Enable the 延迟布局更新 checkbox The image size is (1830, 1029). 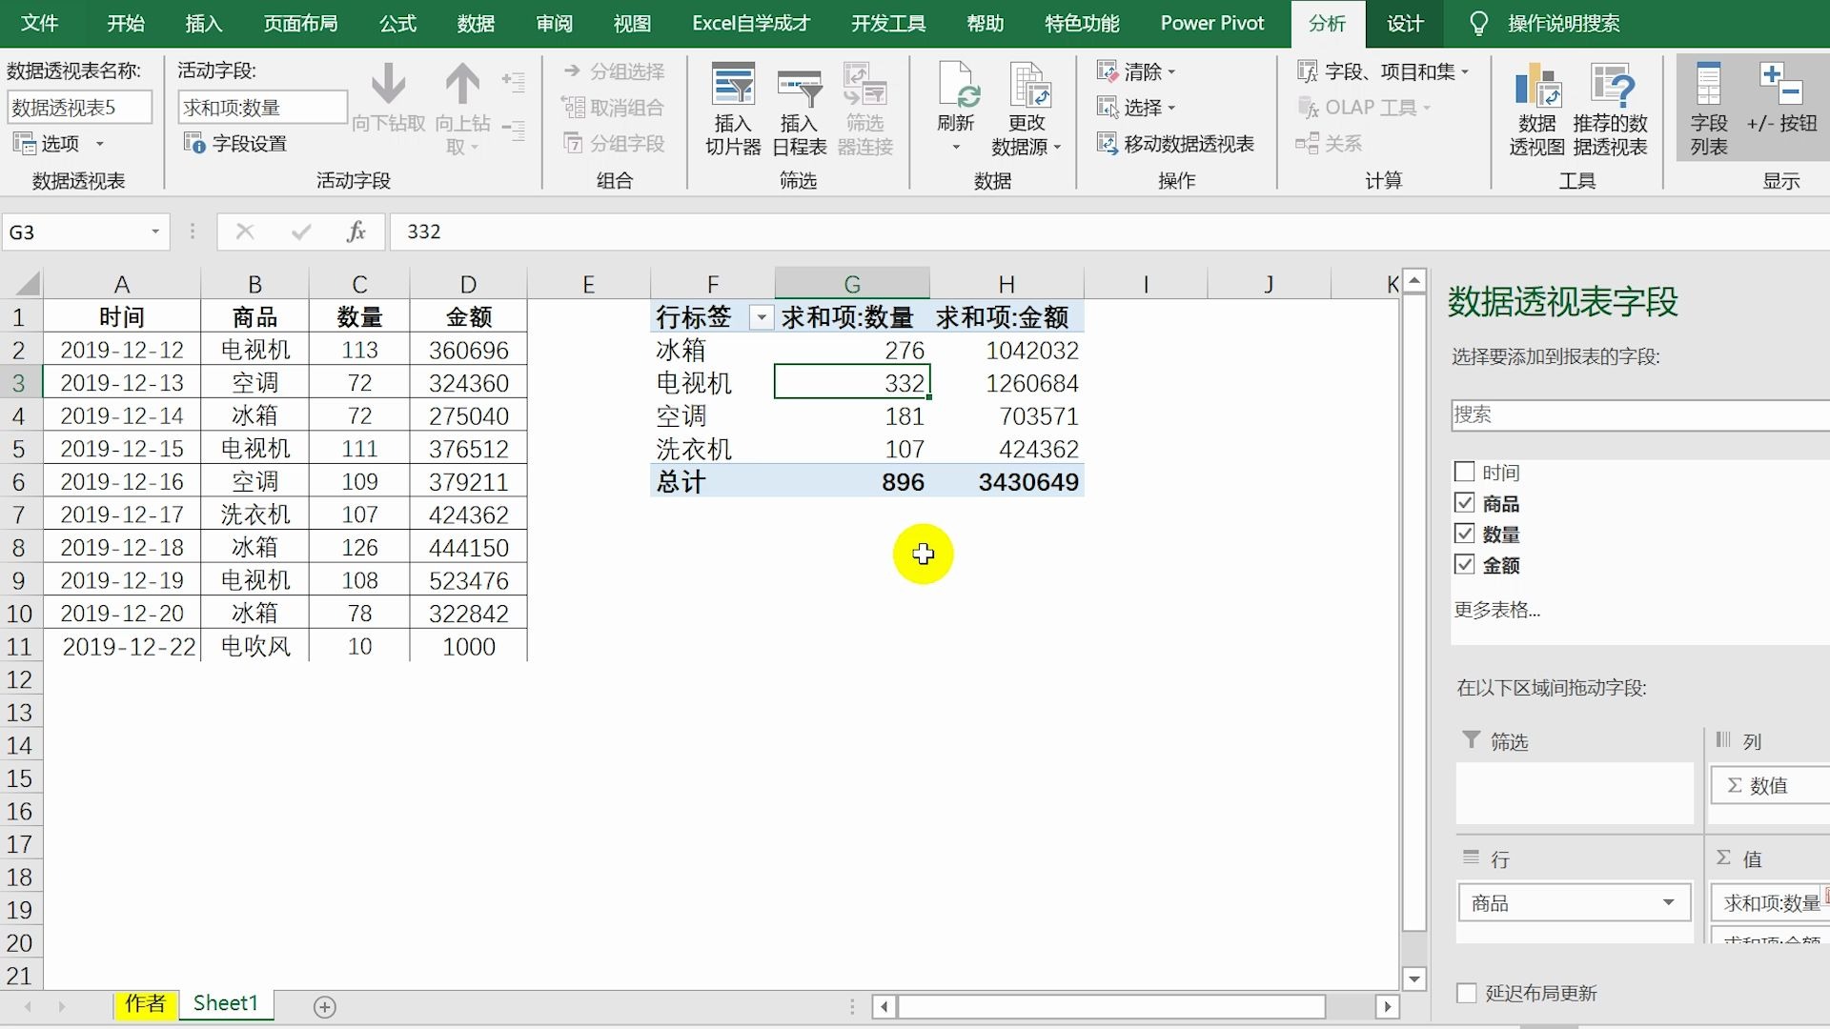tap(1467, 993)
